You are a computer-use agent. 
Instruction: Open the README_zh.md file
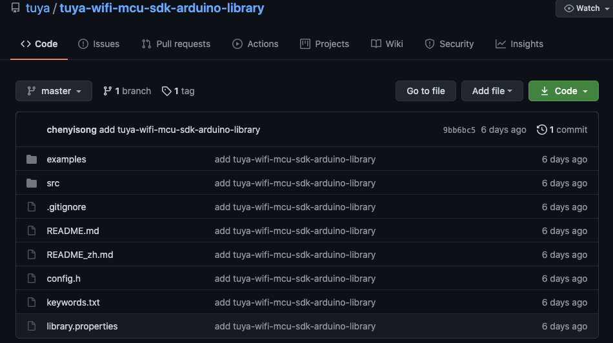point(80,255)
